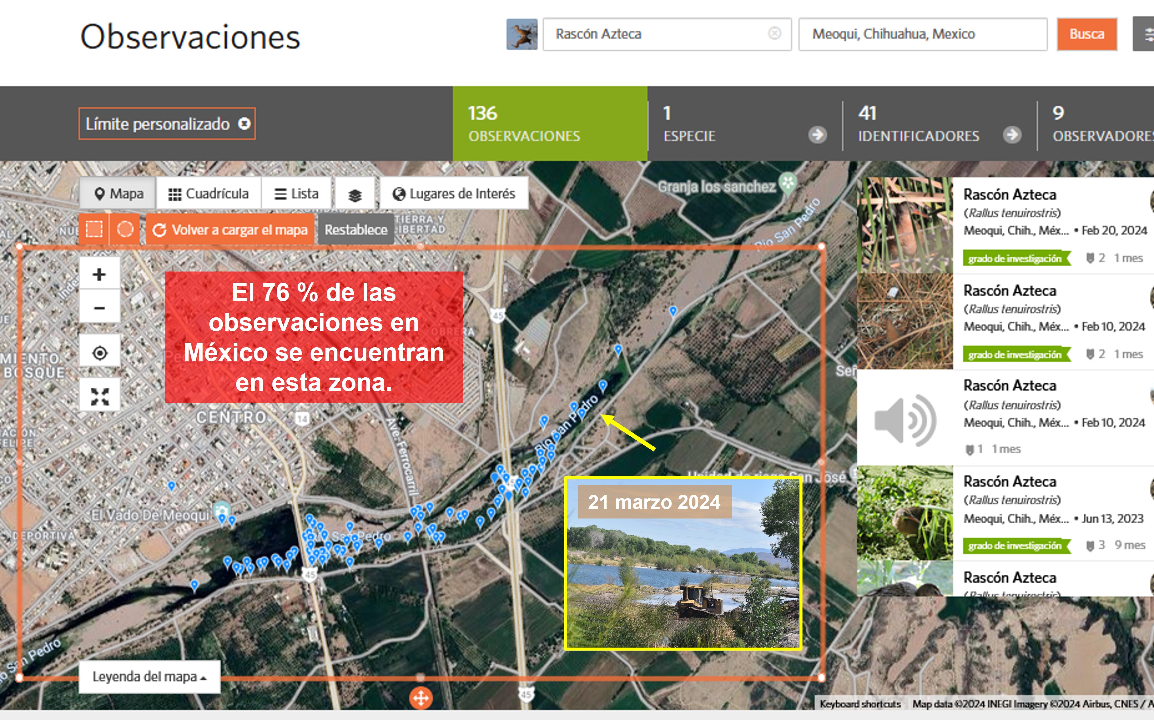Image resolution: width=1154 pixels, height=720 pixels.
Task: Remove the Límite personalizado filter
Action: [244, 124]
